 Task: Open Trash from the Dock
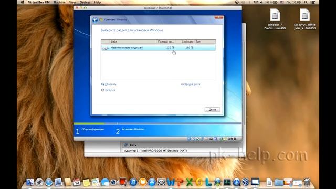[307, 182]
